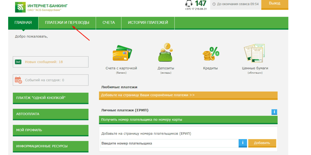Click the headset 147 support icon
The width and height of the screenshot is (311, 155).
189,4
